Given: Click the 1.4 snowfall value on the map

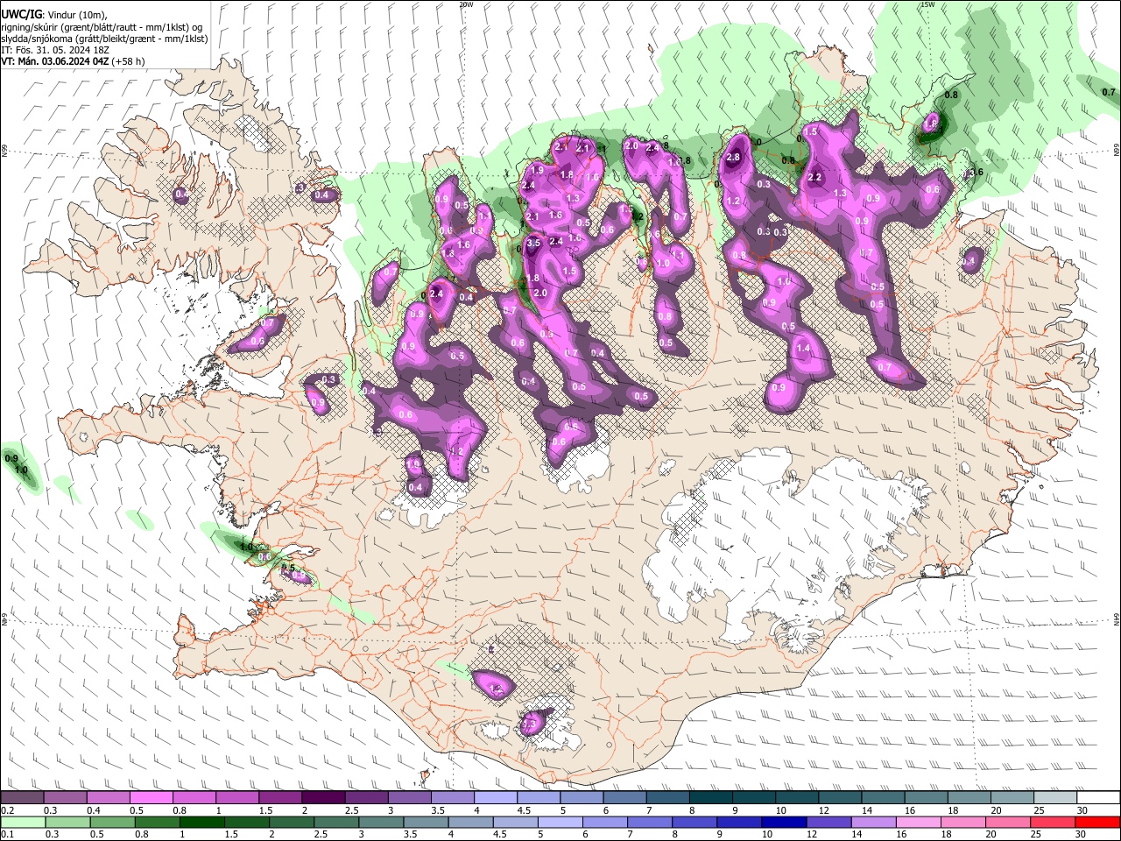Looking at the screenshot, I should tap(802, 349).
